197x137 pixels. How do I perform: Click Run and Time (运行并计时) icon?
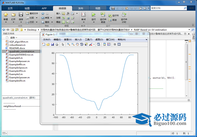pos(124,15)
